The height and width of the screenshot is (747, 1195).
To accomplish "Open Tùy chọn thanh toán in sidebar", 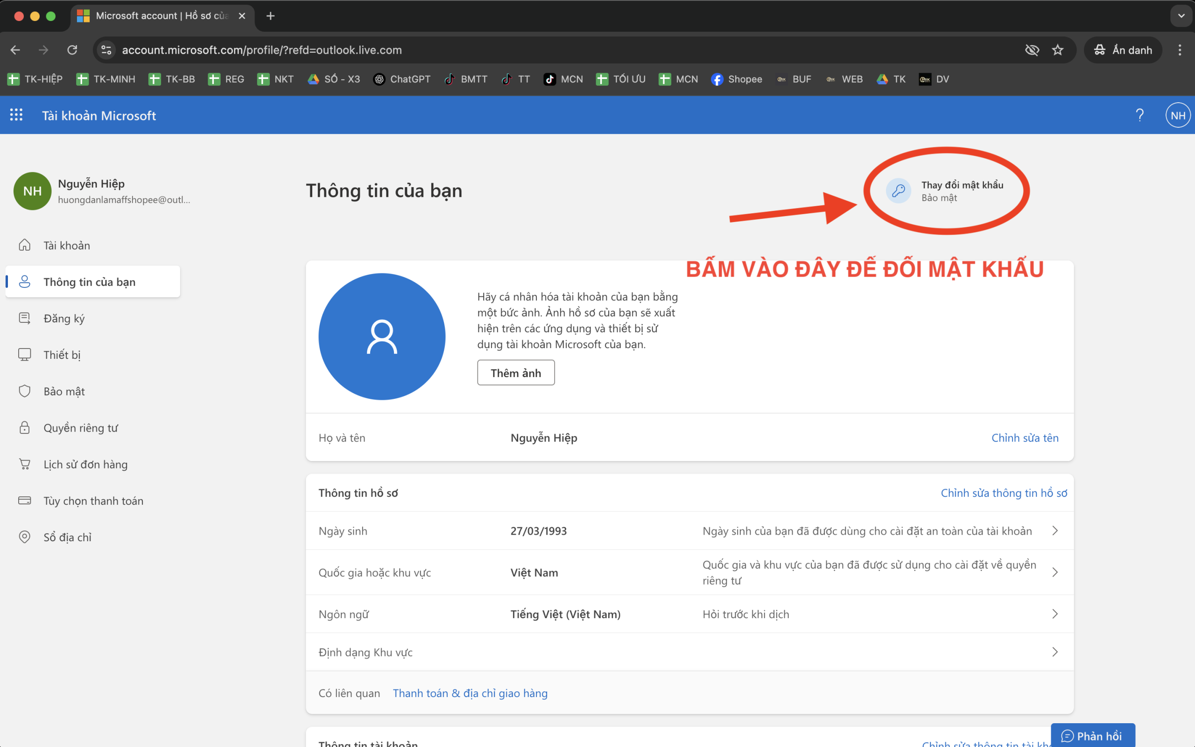I will point(93,501).
